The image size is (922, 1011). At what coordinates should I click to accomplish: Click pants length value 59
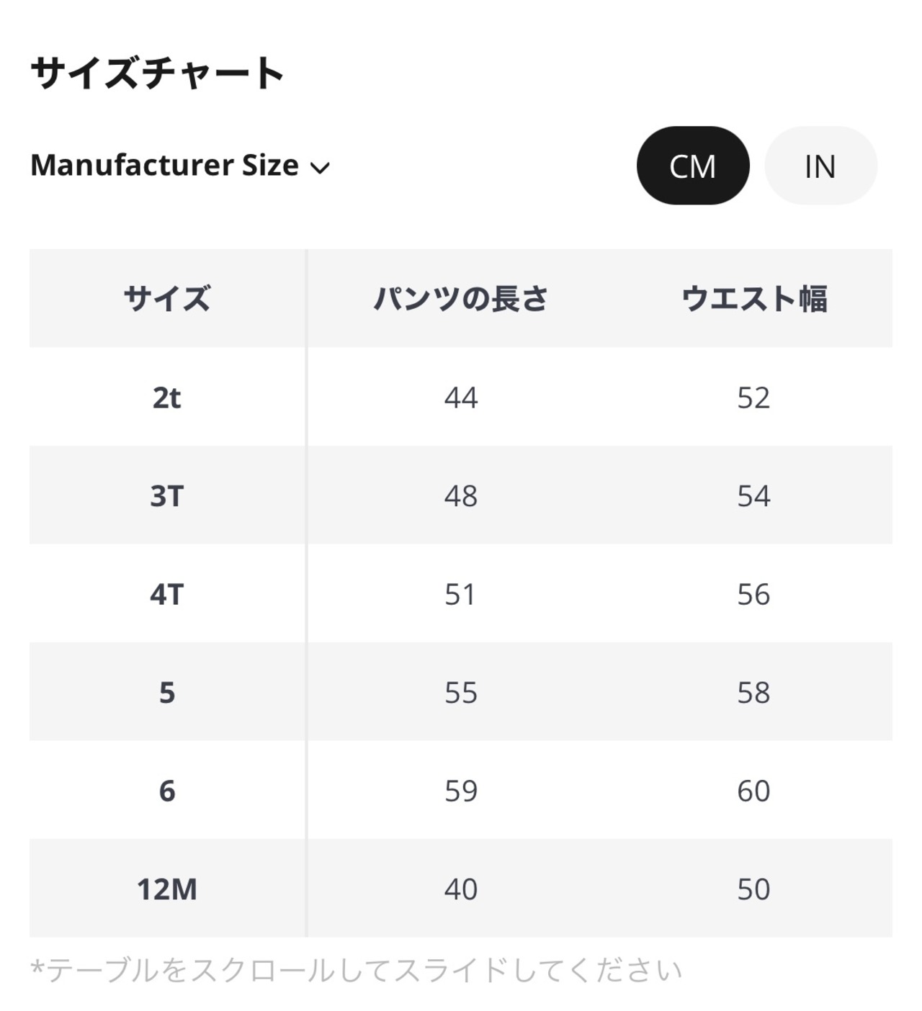[x=460, y=791]
